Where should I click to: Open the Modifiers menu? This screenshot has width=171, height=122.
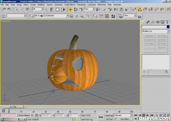click(x=41, y=5)
